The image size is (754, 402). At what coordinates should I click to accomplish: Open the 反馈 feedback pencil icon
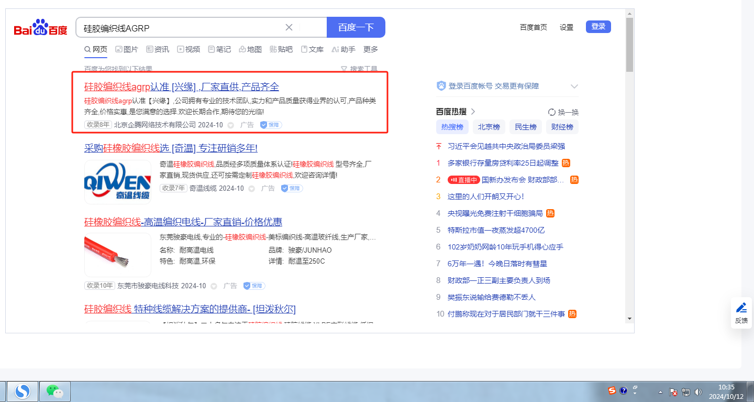[741, 308]
